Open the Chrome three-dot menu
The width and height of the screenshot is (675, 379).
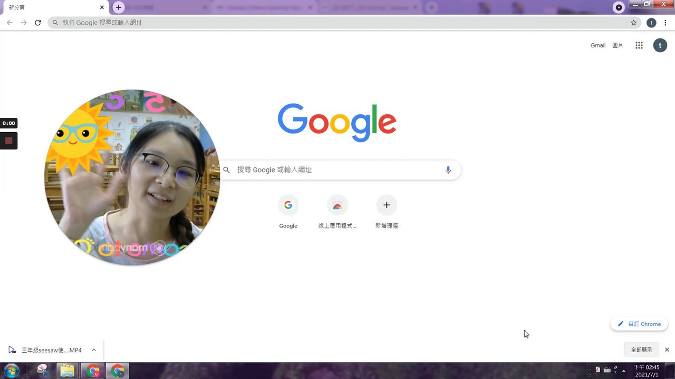(x=666, y=23)
